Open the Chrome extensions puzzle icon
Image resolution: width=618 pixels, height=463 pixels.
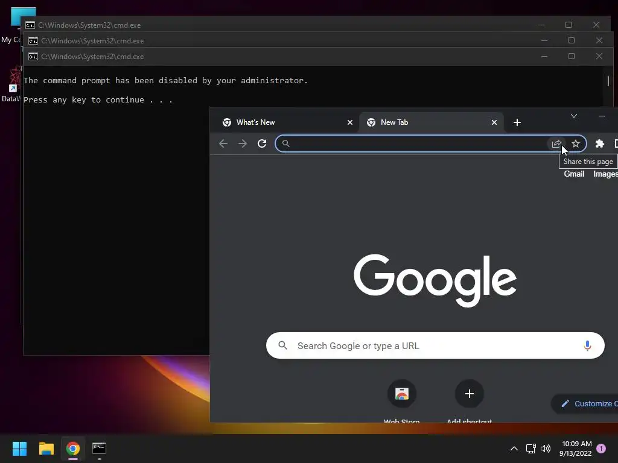tap(600, 143)
